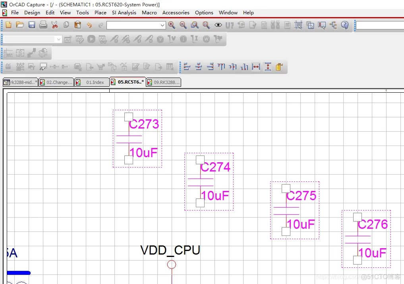
Task: Toggle area select mode icon
Action: (310, 25)
